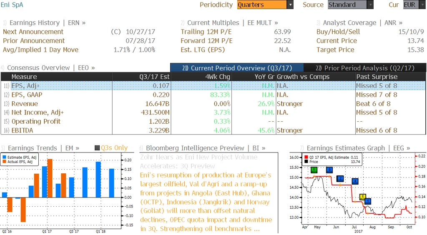This screenshot has width=427, height=235.
Task: Click Target Price value 15.38
Action: point(416,50)
